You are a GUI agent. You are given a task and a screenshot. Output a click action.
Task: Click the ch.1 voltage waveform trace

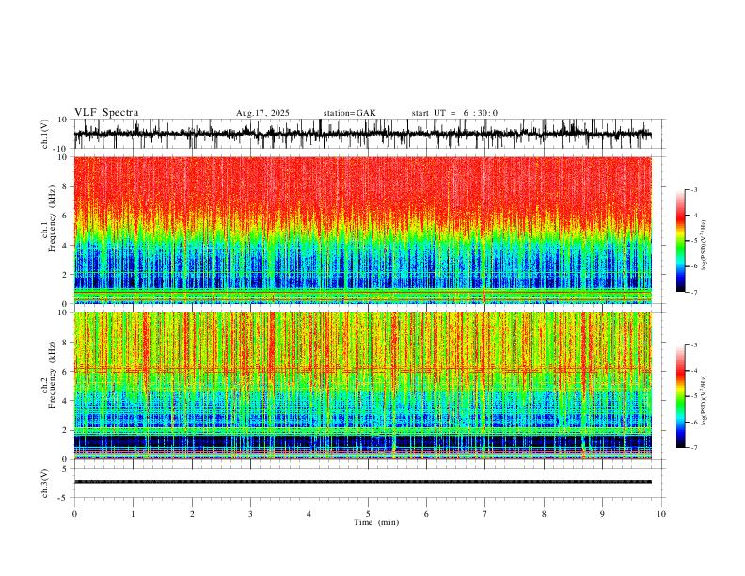[x=363, y=134]
